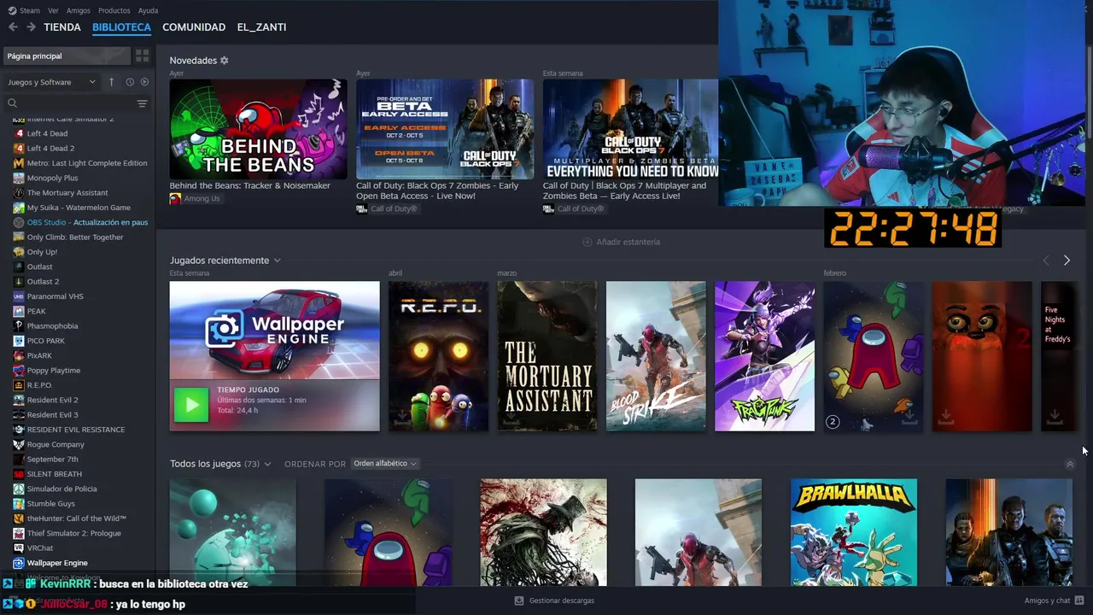This screenshot has height=615, width=1093.
Task: Open Black Ops 7 Multiplayer news link
Action: (625, 190)
